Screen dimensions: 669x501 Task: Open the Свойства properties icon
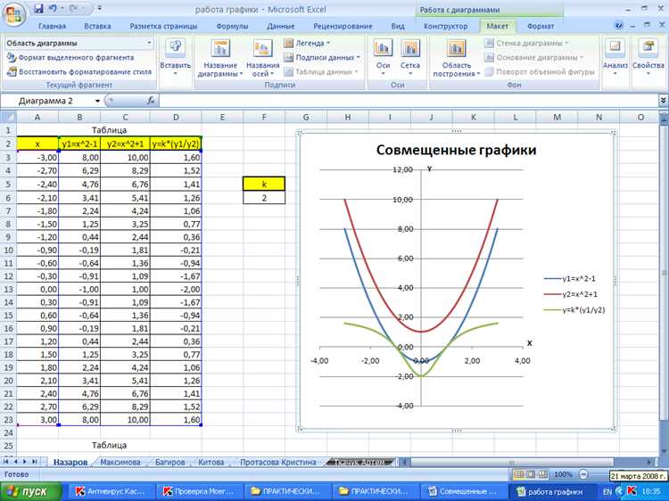648,58
